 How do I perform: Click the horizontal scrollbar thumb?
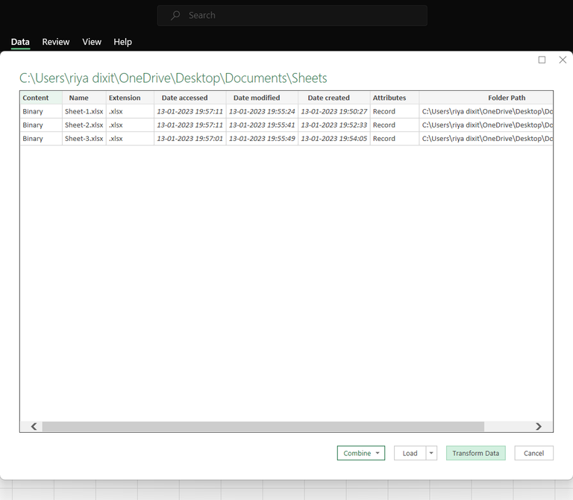[x=263, y=427]
